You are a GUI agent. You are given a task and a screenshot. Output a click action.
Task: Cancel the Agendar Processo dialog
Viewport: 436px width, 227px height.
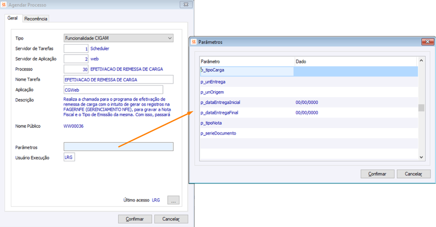click(x=171, y=219)
